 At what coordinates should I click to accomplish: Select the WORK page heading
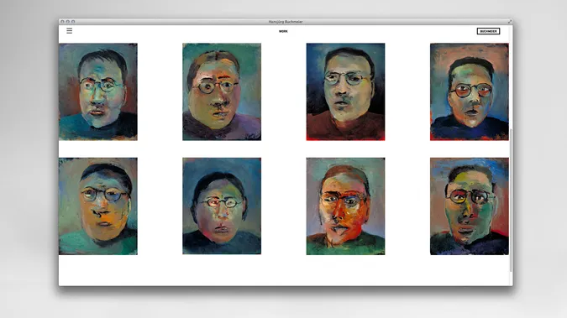[283, 31]
